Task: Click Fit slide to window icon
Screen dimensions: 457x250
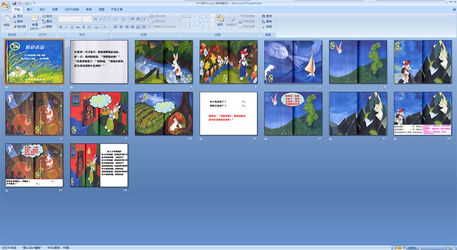Action: [x=453, y=248]
